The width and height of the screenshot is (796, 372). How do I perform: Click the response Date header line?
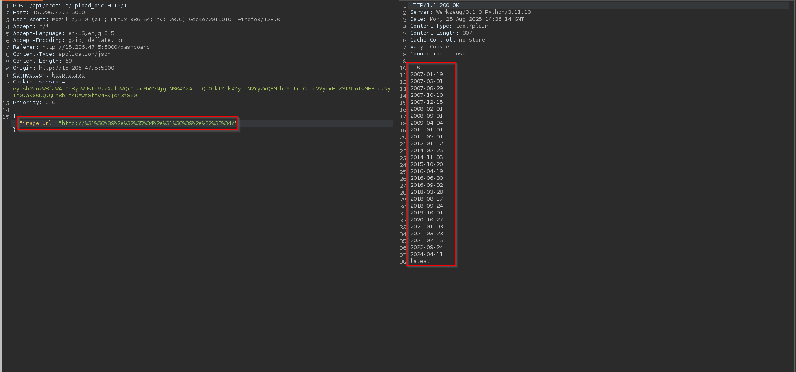click(467, 19)
